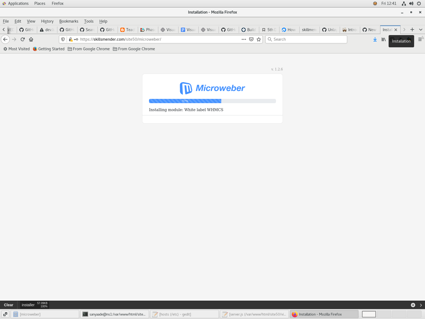
Task: Go to the home page icon
Action: (31, 39)
